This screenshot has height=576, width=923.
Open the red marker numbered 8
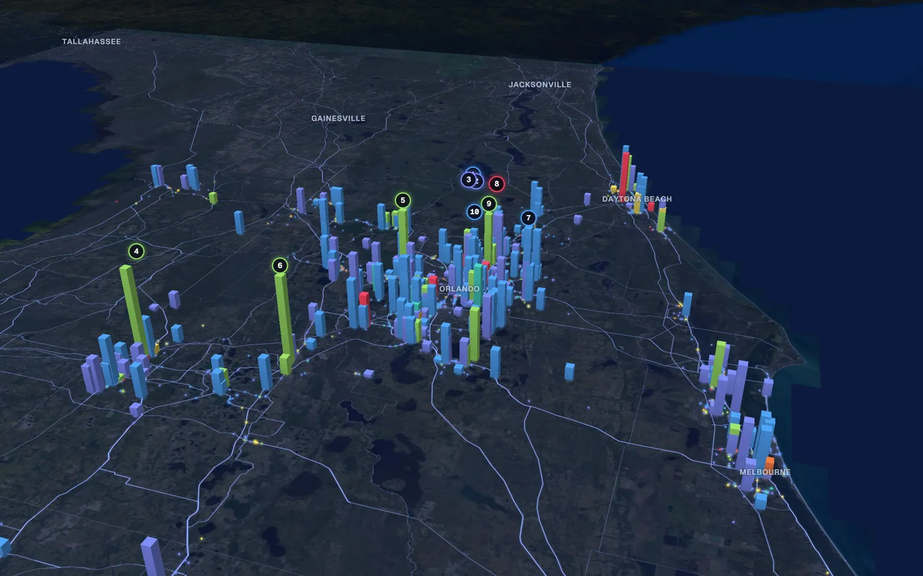click(497, 184)
